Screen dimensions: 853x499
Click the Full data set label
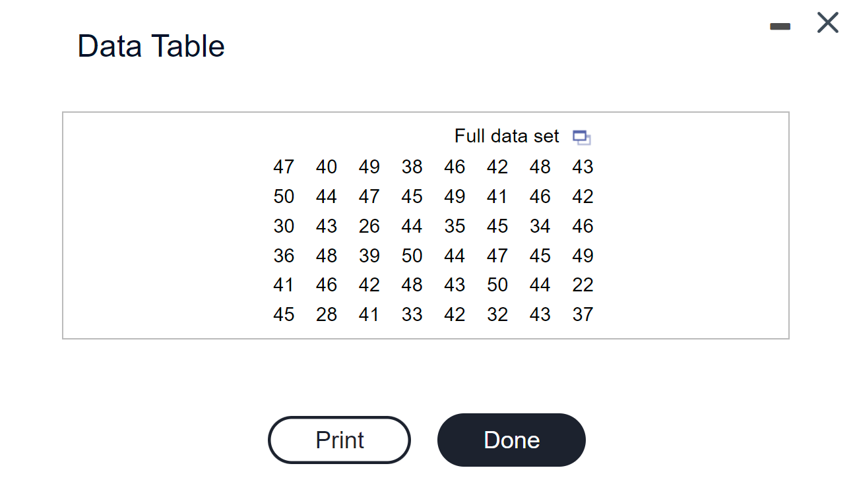506,136
